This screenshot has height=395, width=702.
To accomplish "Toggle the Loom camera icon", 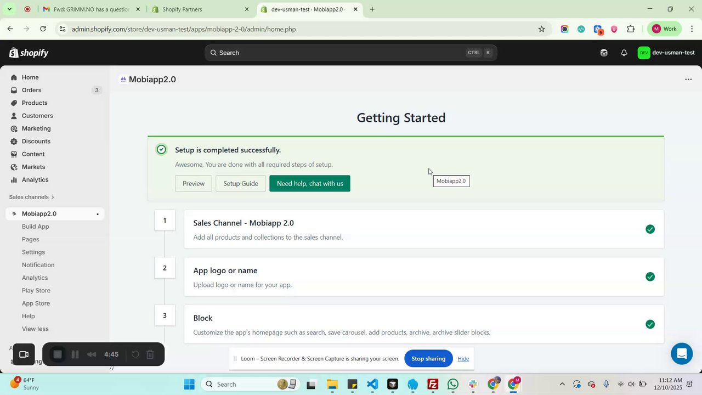I will [x=24, y=354].
